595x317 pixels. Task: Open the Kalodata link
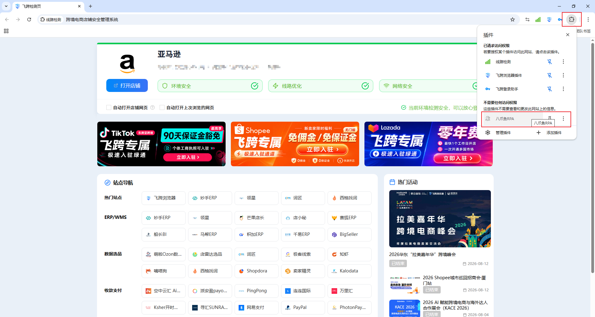(x=350, y=271)
